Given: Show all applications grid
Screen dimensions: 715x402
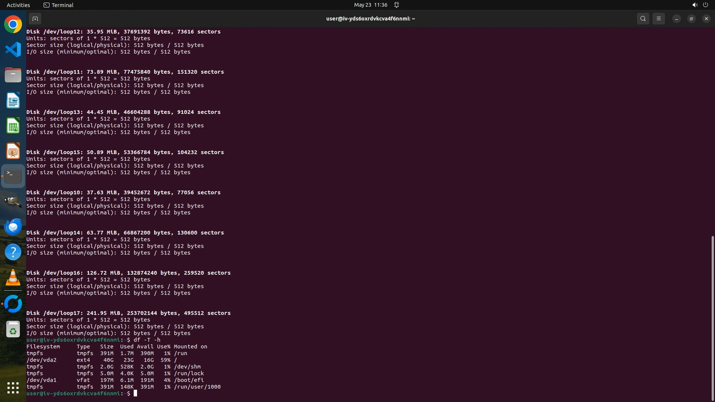Looking at the screenshot, I should click(x=13, y=387).
